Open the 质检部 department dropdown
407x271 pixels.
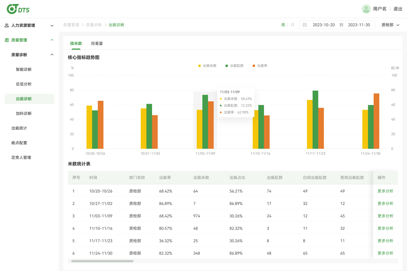coord(391,25)
